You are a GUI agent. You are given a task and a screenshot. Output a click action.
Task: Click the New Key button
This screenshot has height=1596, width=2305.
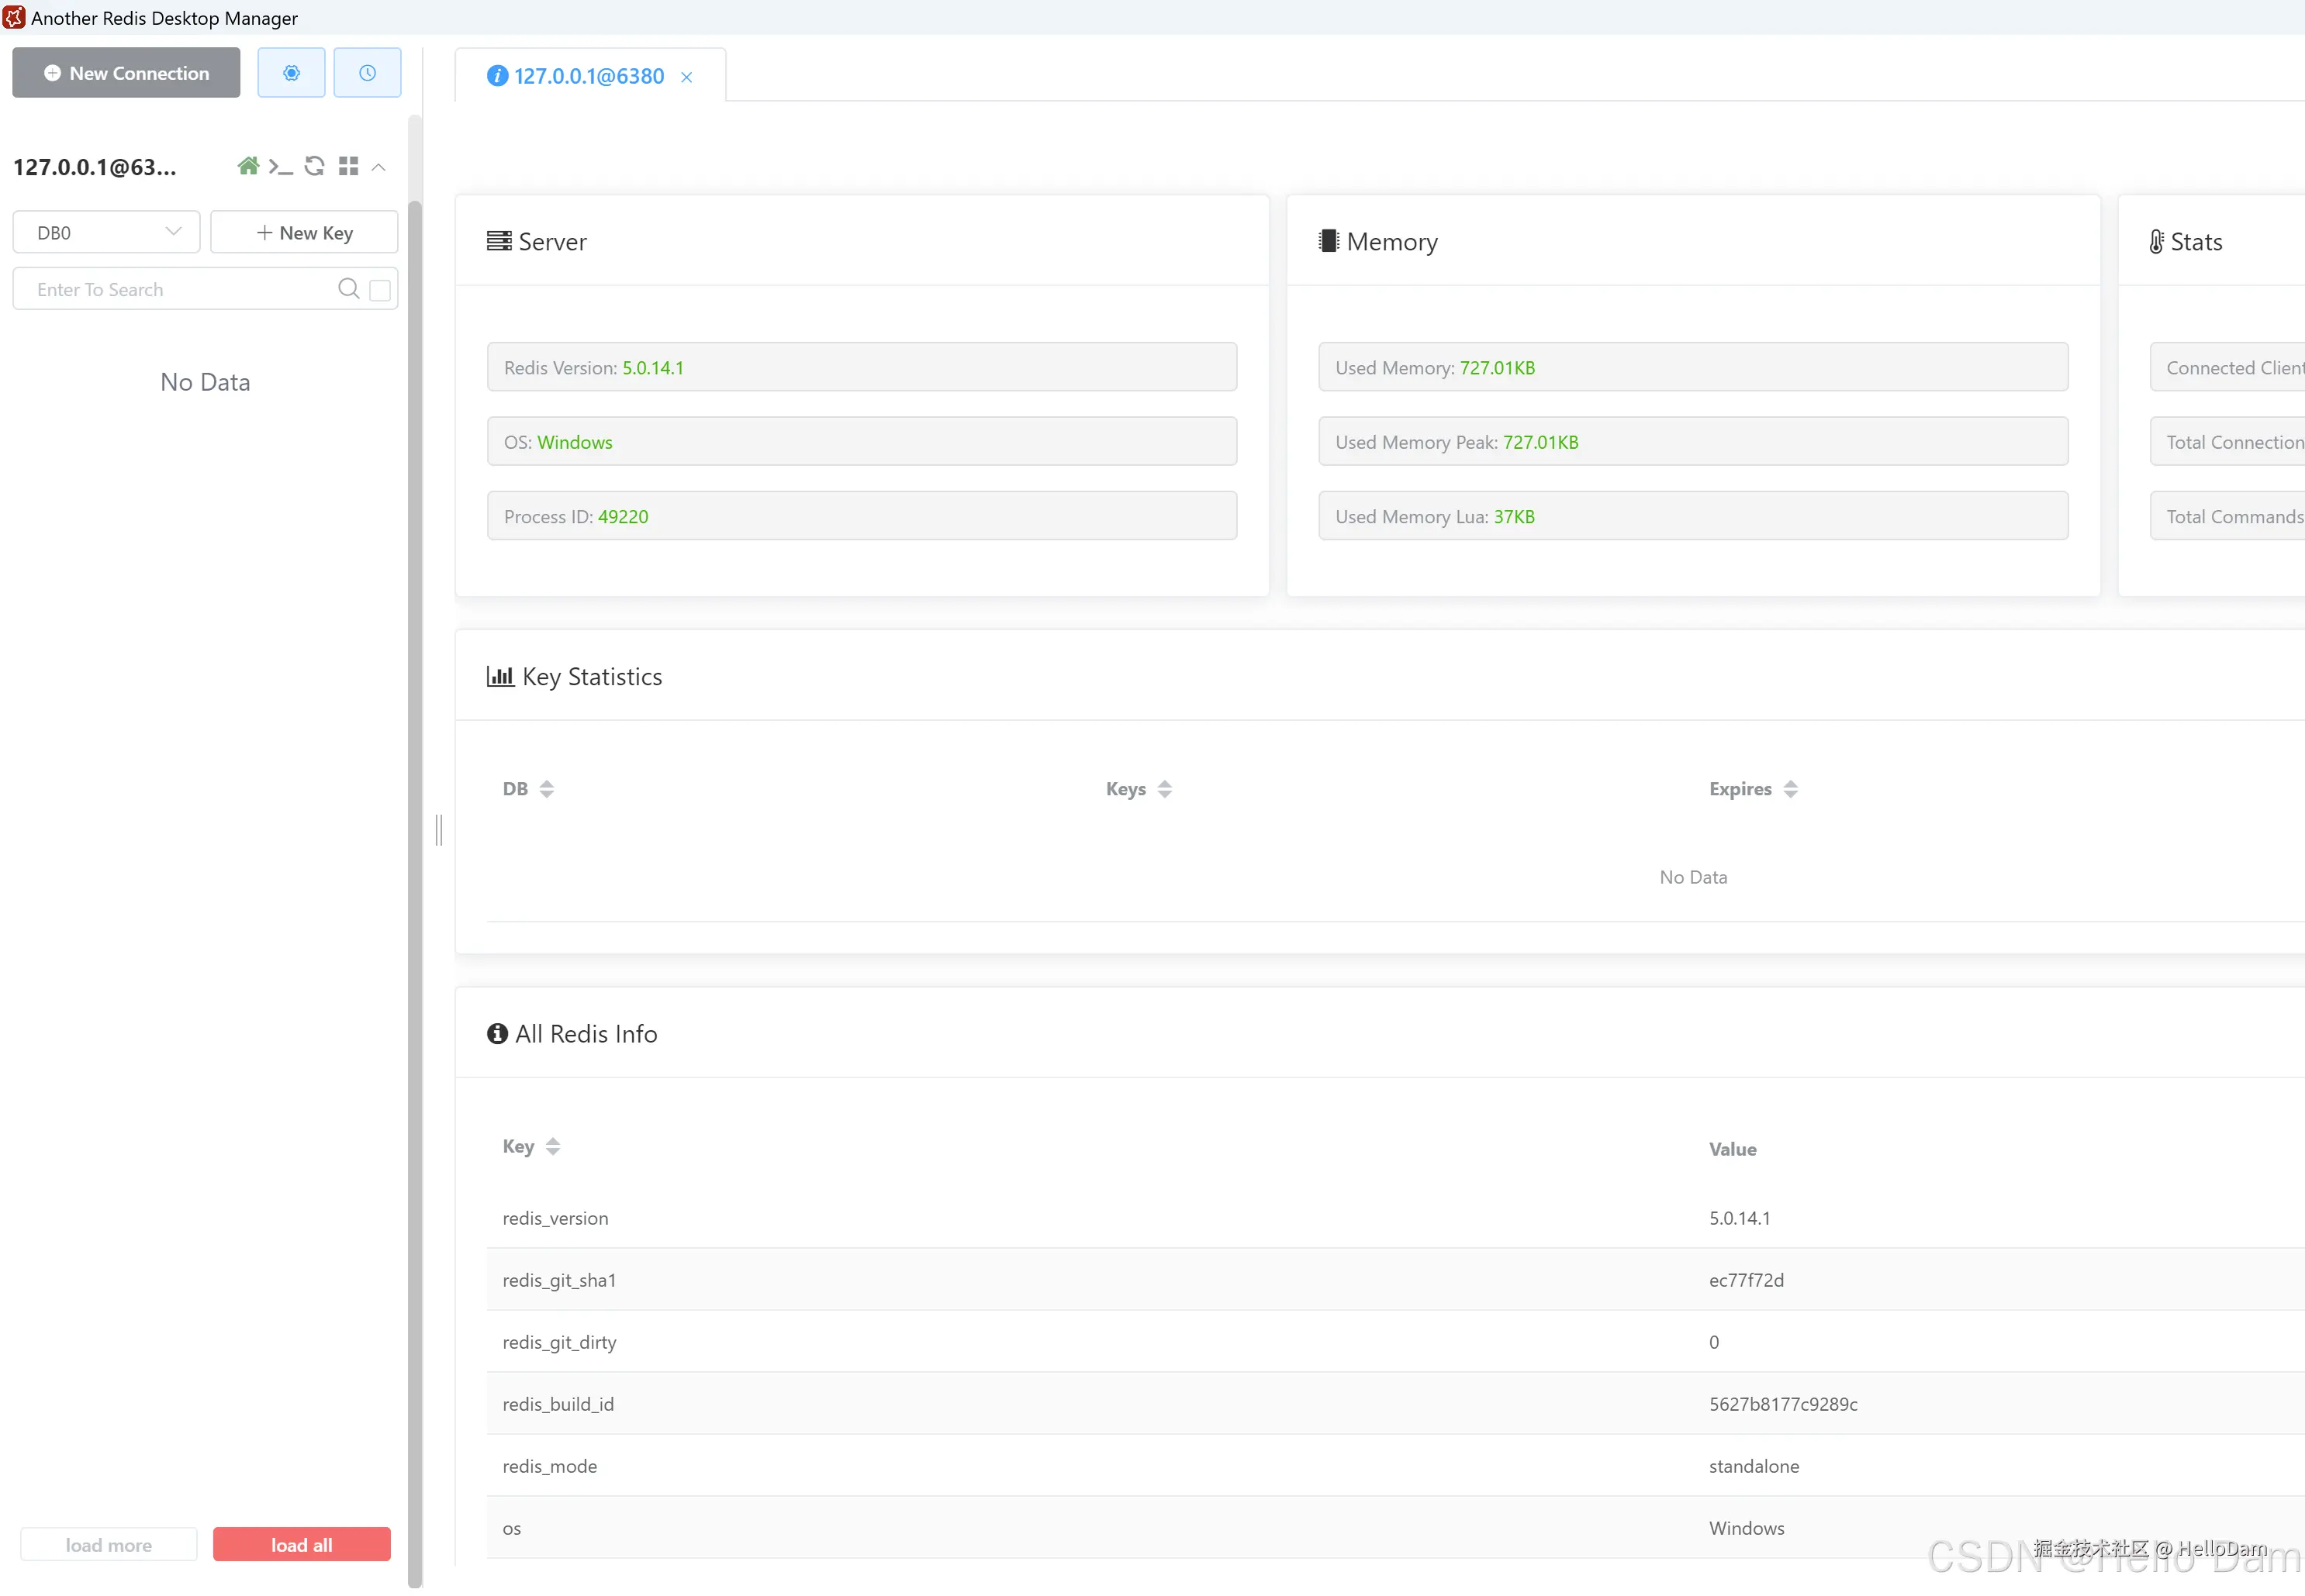pyautogui.click(x=304, y=233)
